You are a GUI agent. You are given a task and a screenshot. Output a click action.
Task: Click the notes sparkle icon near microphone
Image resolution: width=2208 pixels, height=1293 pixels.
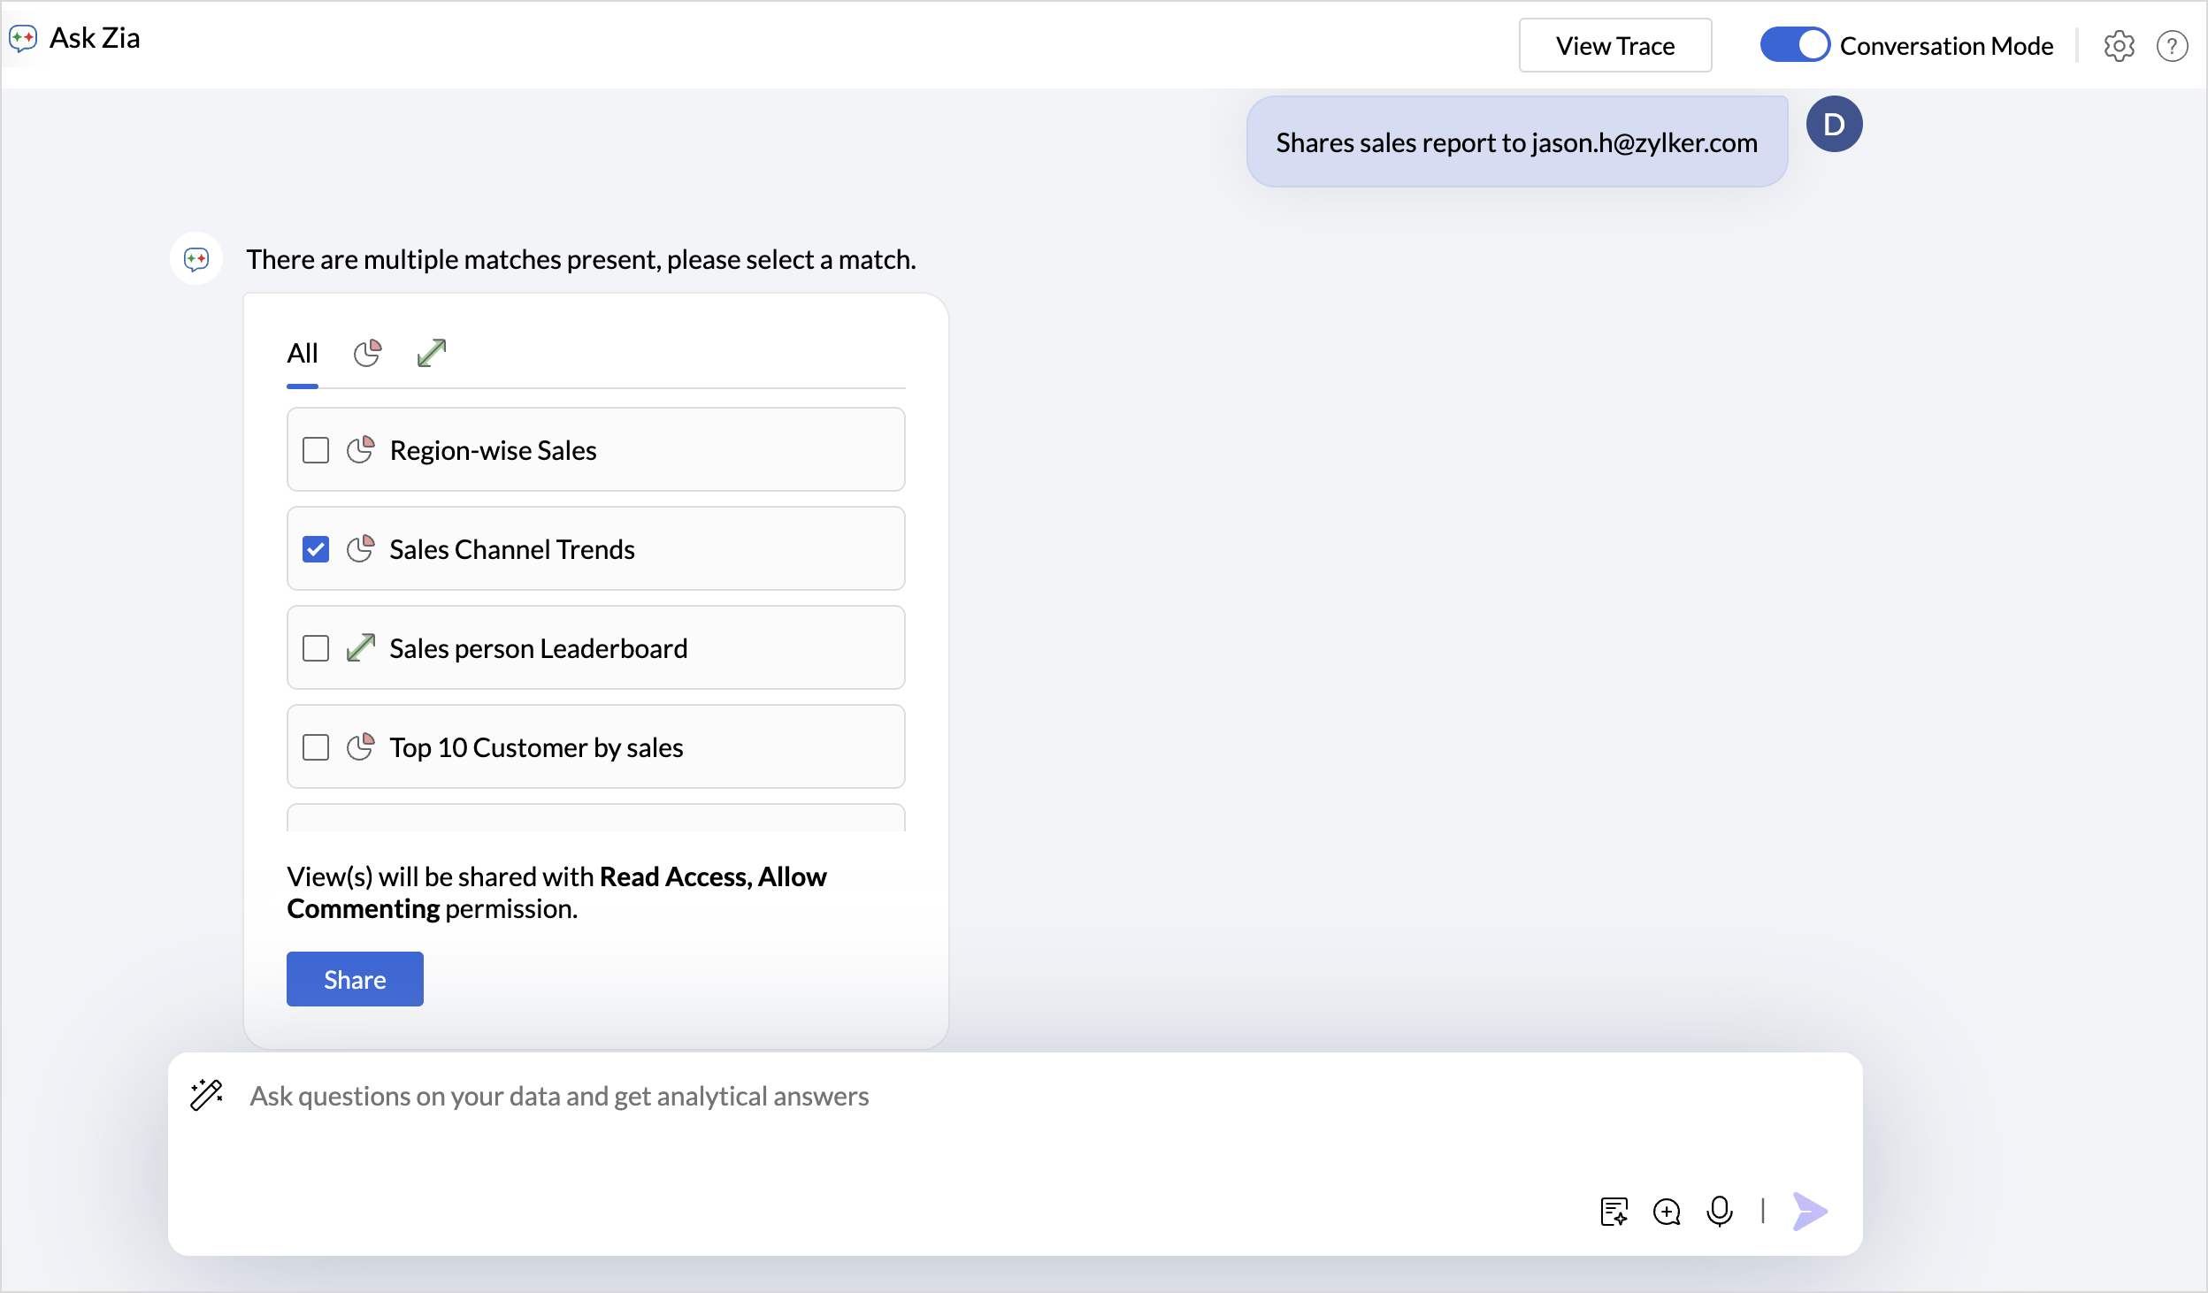1614,1211
